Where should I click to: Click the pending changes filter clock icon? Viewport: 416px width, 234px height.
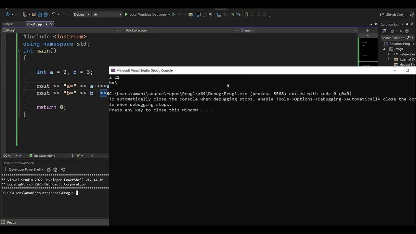(392, 31)
